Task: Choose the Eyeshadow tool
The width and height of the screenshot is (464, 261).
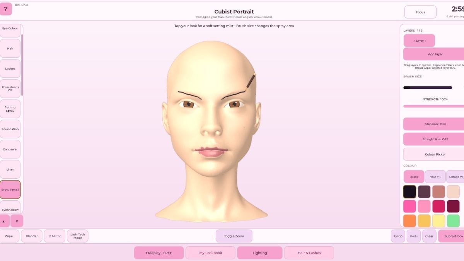Action: (x=10, y=207)
